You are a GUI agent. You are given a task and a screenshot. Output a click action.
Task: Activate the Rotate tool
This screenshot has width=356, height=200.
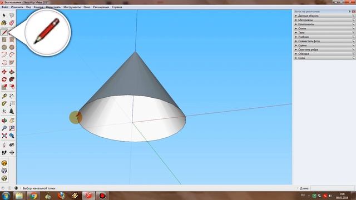tap(4, 79)
